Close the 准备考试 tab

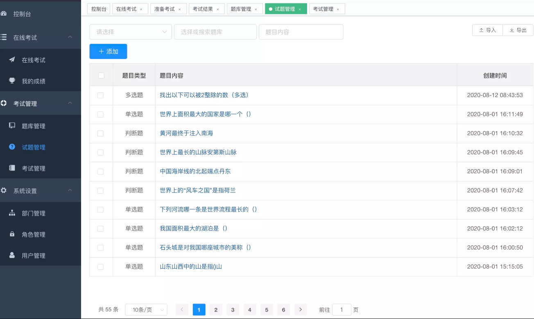click(x=179, y=9)
